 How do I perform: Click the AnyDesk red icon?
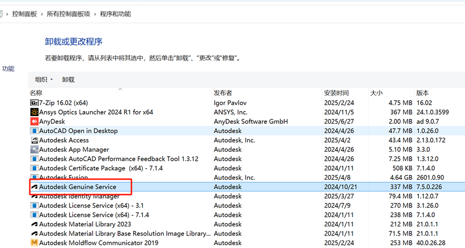[x=34, y=122]
